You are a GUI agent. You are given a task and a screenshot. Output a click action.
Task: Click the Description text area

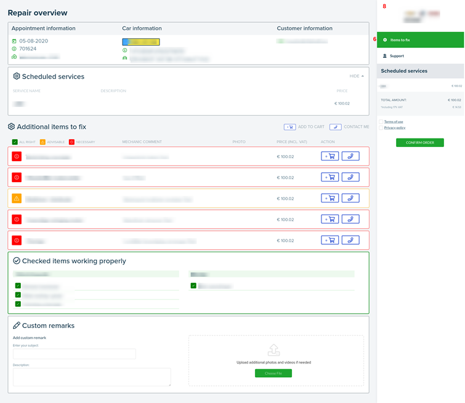coord(92,377)
